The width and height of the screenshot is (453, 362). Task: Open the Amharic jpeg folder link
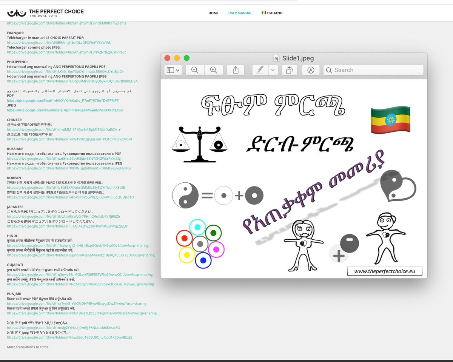pos(69,337)
